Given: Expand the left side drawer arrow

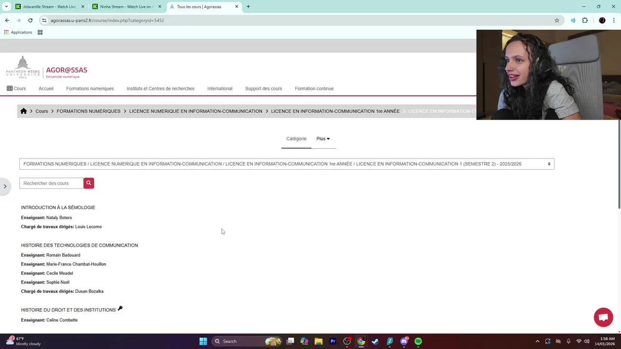Looking at the screenshot, I should 5,186.
